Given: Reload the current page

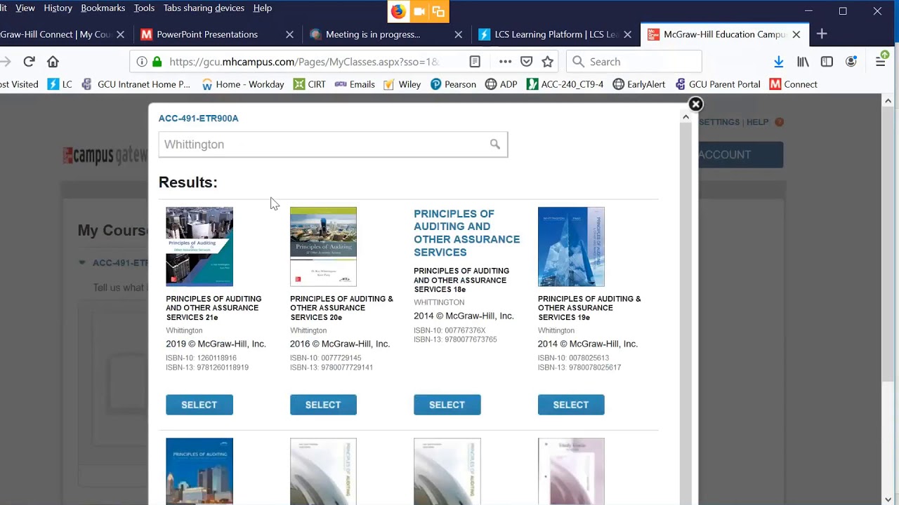Looking at the screenshot, I should (29, 62).
